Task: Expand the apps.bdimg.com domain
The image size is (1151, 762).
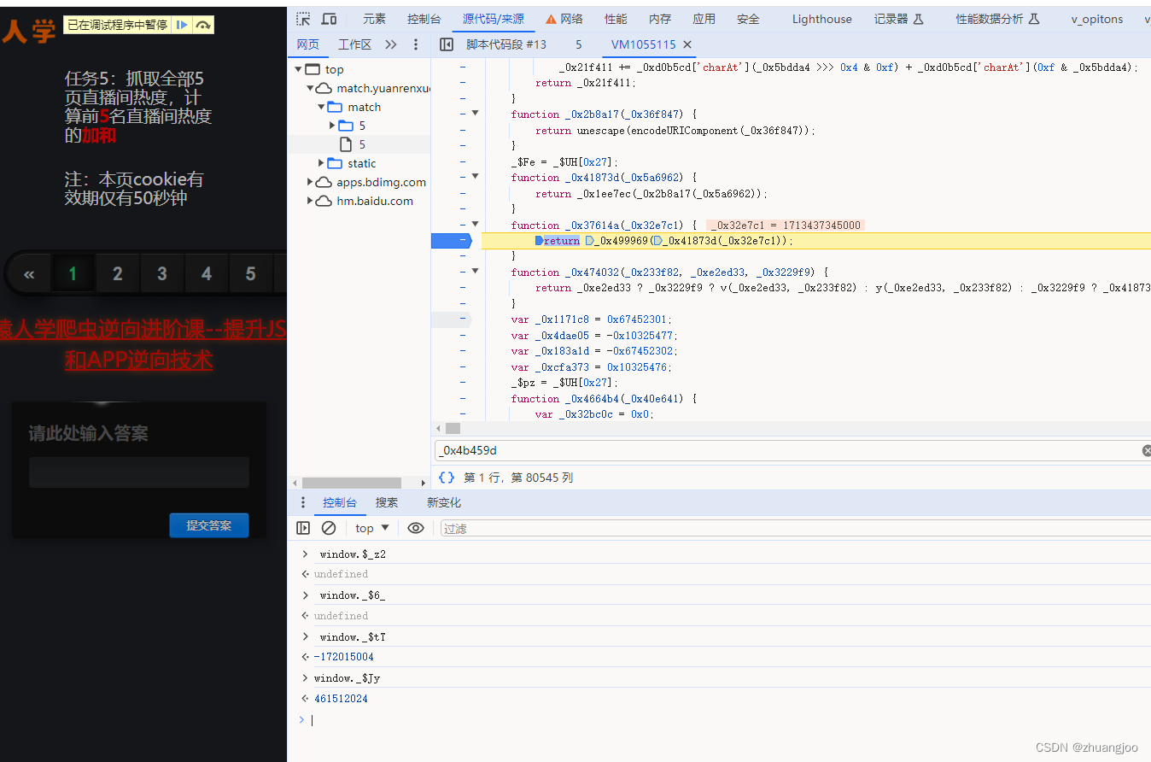Action: (x=310, y=182)
